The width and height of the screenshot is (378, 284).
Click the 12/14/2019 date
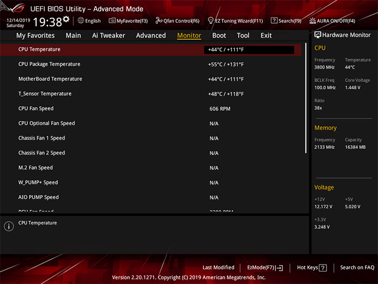(x=18, y=21)
